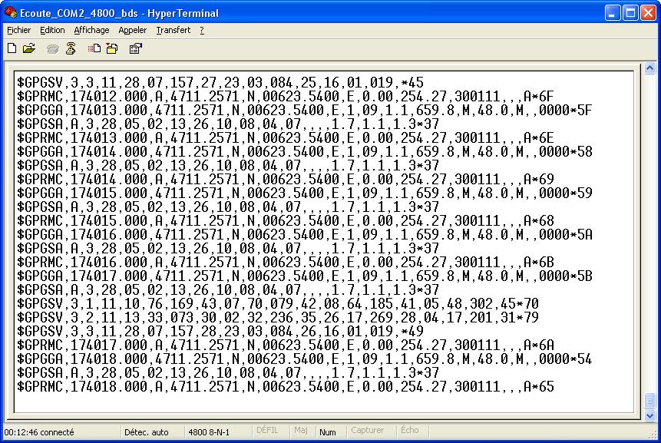Click the scrollbar down arrow
The height and width of the screenshot is (443, 661).
coord(649,415)
